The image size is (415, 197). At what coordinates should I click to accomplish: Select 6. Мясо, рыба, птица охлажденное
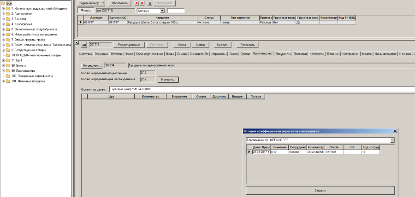pyautogui.click(x=34, y=35)
